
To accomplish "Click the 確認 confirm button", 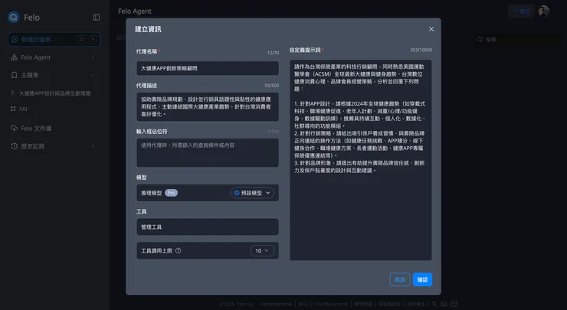I will (x=422, y=279).
